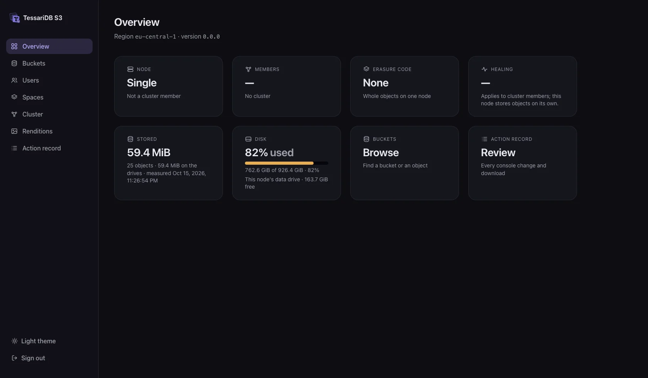Click the Overview page heading
Viewport: 648px width, 378px height.
click(x=137, y=22)
